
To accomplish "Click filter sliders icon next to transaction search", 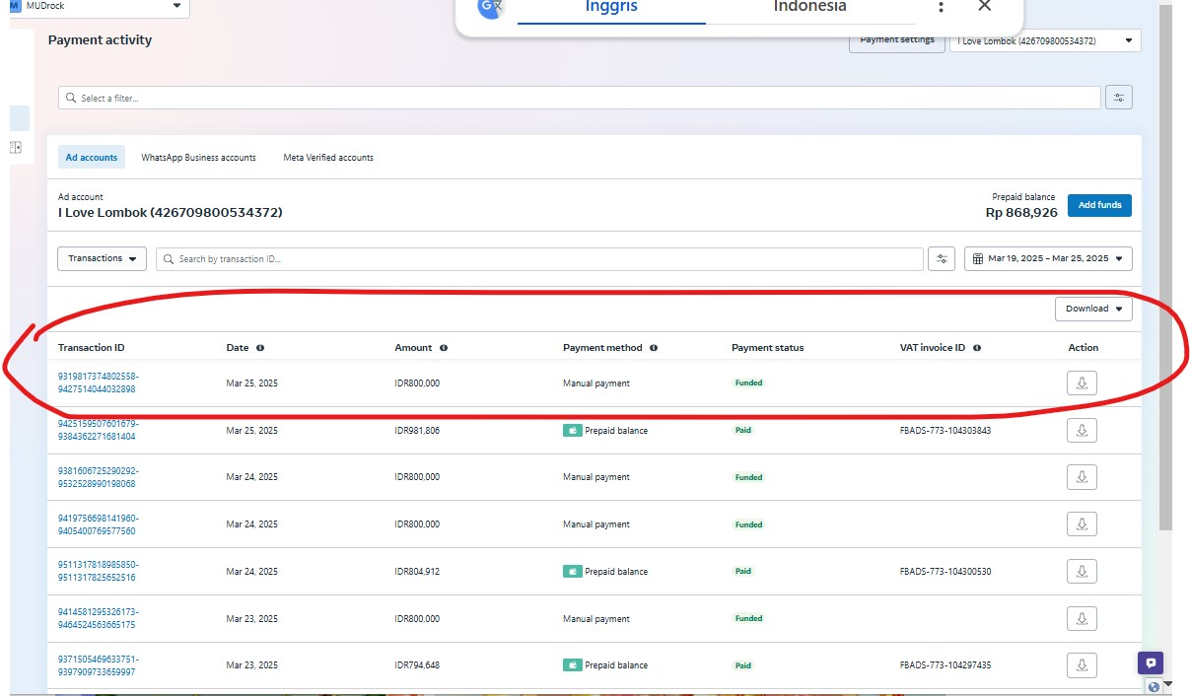I will tap(942, 258).
